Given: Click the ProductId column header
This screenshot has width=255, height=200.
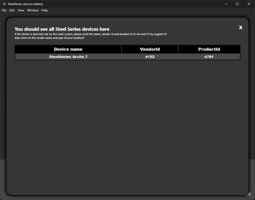Looking at the screenshot, I should (x=209, y=49).
